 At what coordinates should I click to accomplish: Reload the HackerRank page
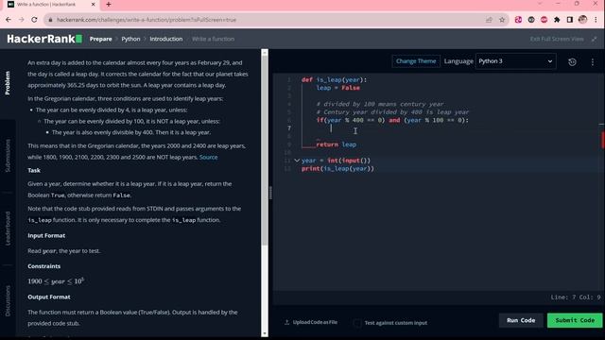pyautogui.click(x=34, y=20)
